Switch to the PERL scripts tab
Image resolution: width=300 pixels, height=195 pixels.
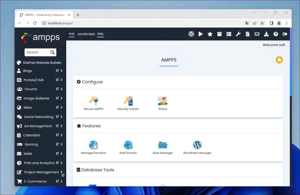click(100, 34)
